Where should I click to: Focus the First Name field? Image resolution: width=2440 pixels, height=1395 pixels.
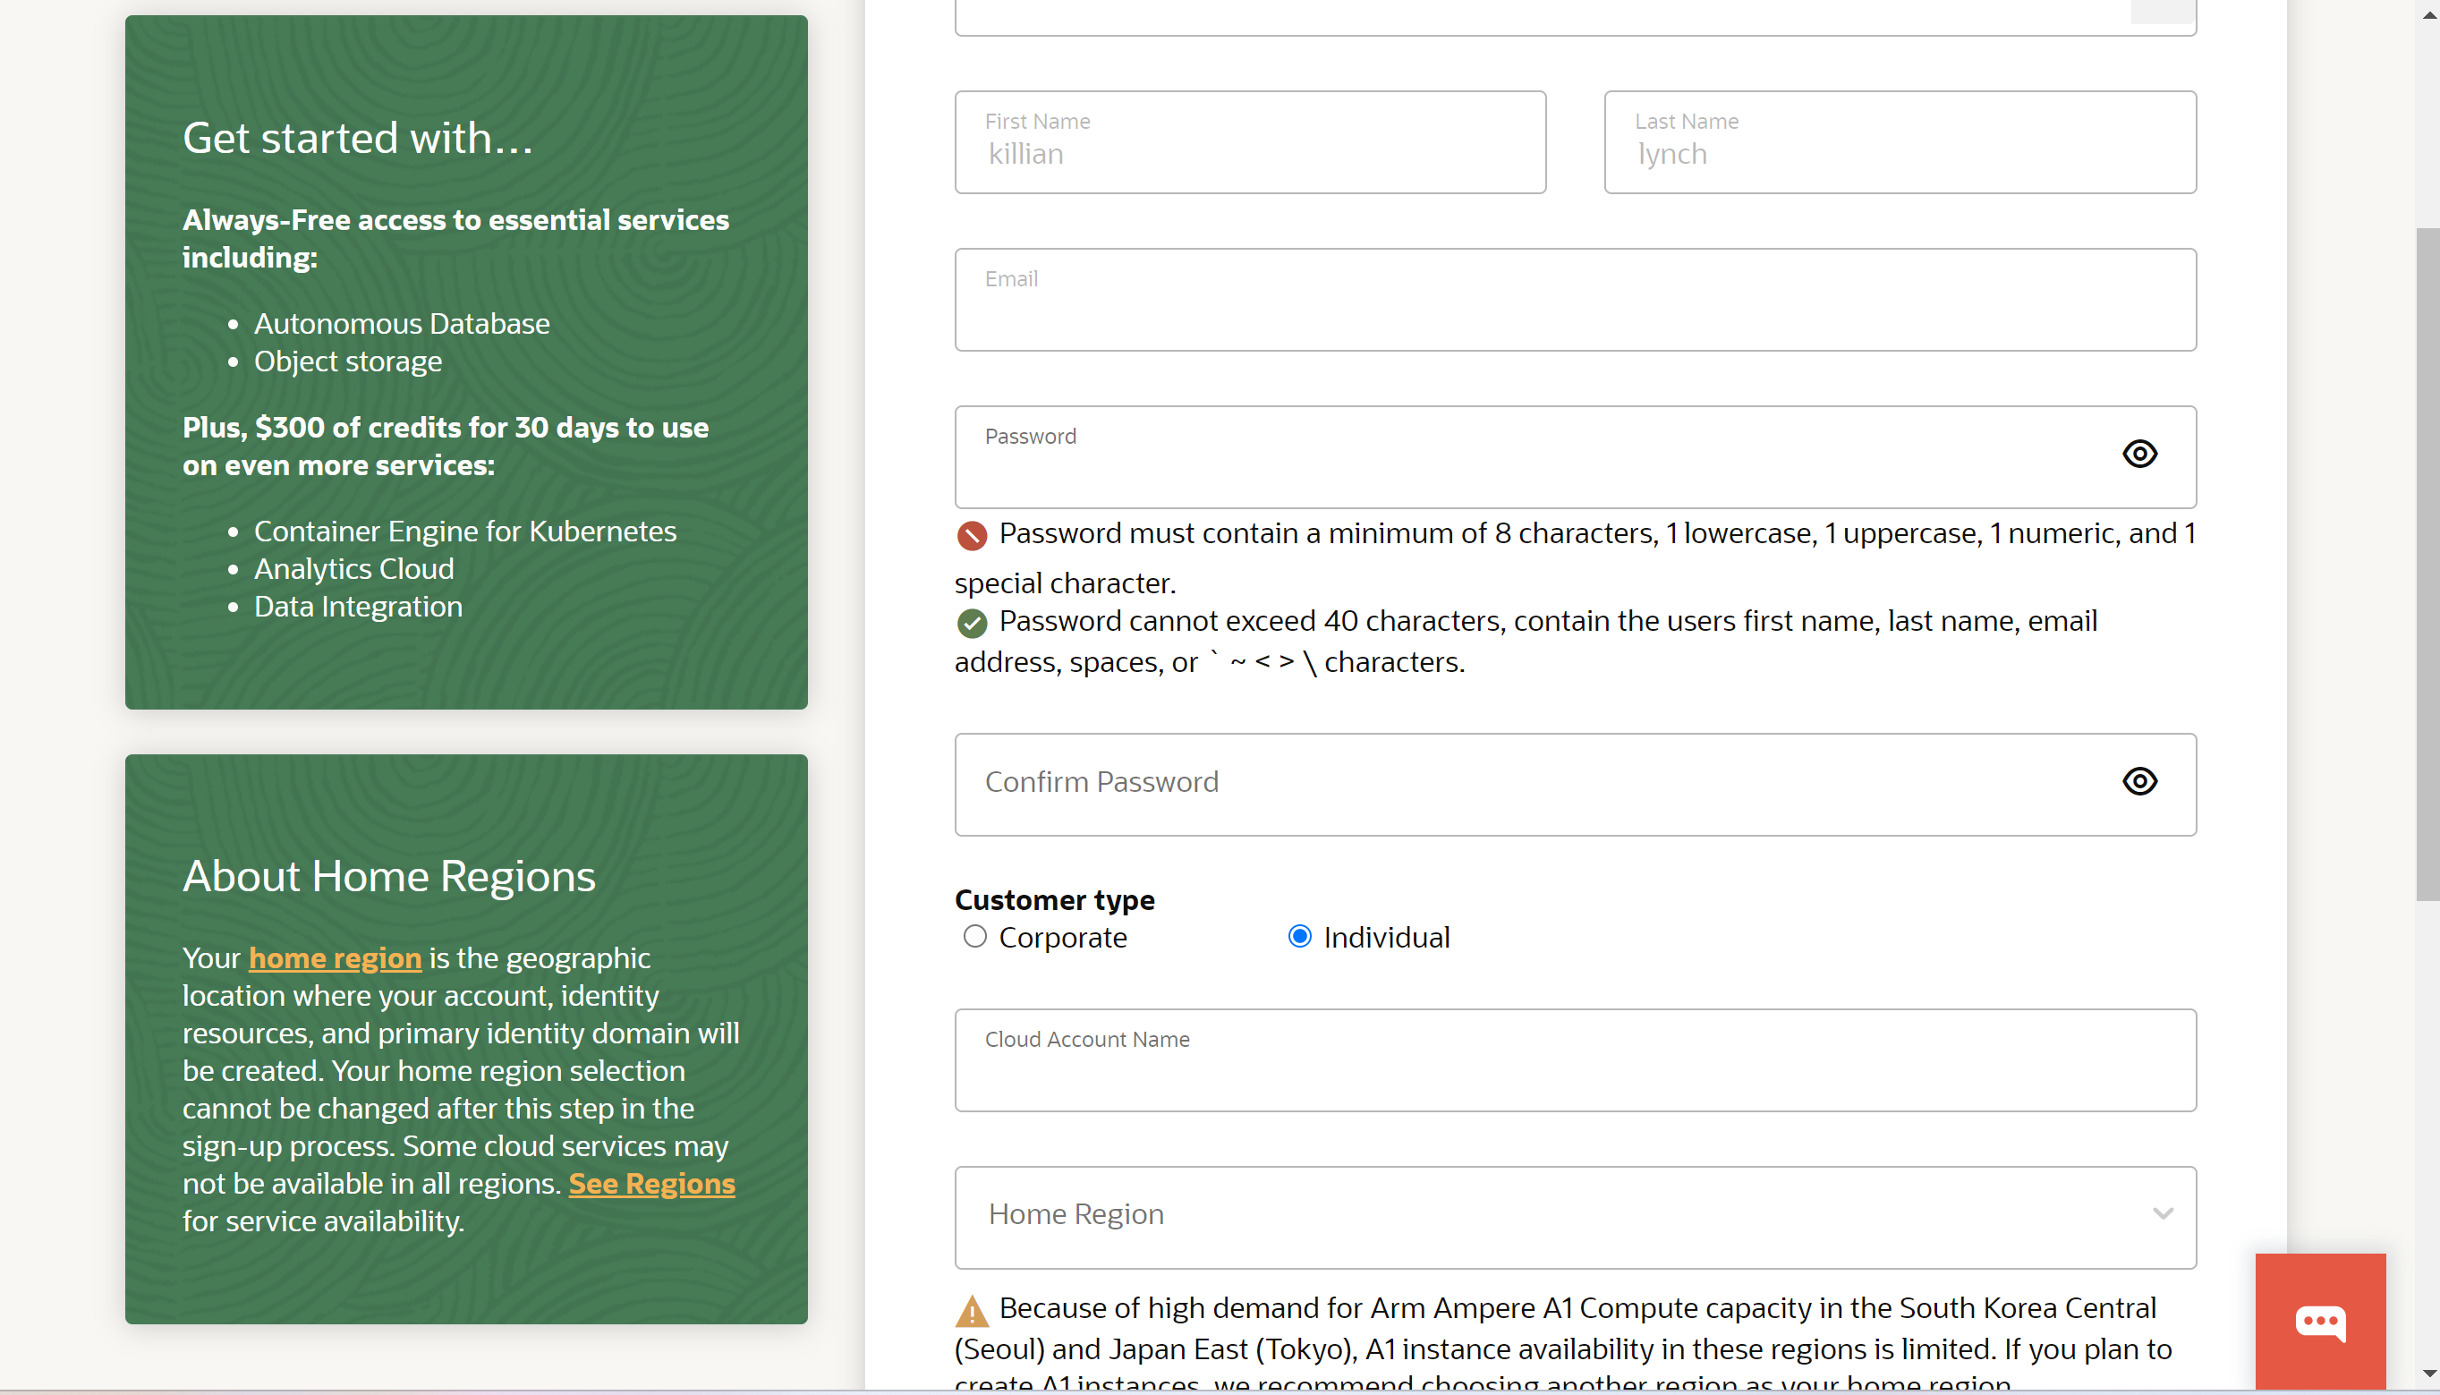pyautogui.click(x=1250, y=141)
